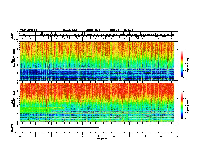Click the ch.1 PSD color scale bar
The image size is (199, 153).
click(x=182, y=64)
